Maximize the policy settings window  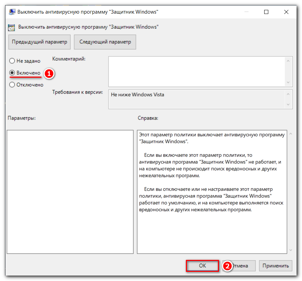266,12
